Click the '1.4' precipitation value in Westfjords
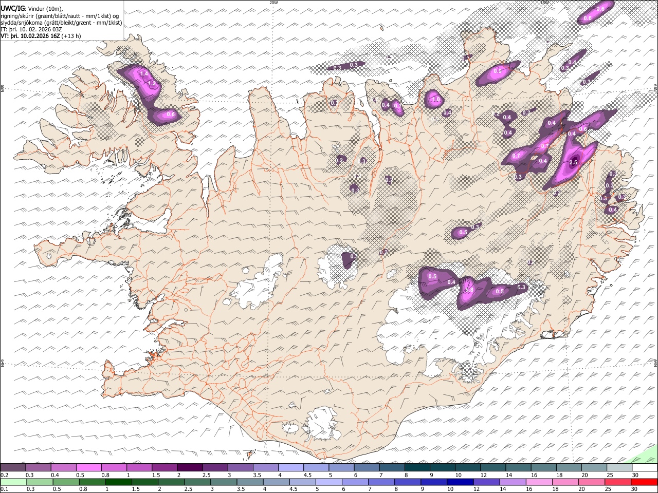Image resolution: width=658 pixels, height=493 pixels. [x=144, y=74]
